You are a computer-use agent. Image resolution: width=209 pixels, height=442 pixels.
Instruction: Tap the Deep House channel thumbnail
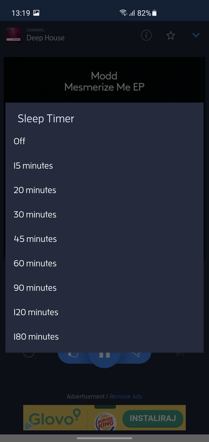[x=14, y=35]
